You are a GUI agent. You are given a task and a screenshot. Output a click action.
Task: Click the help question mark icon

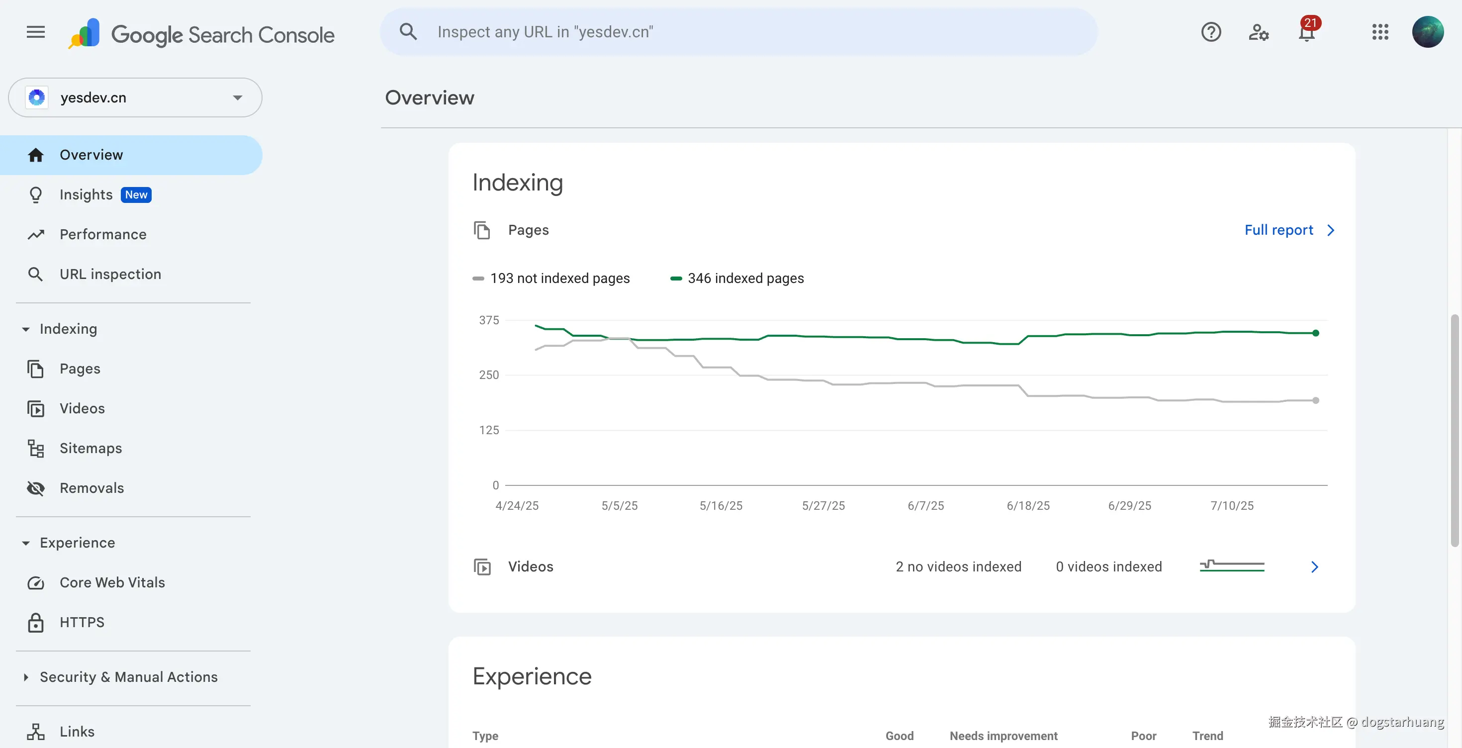[1210, 32]
